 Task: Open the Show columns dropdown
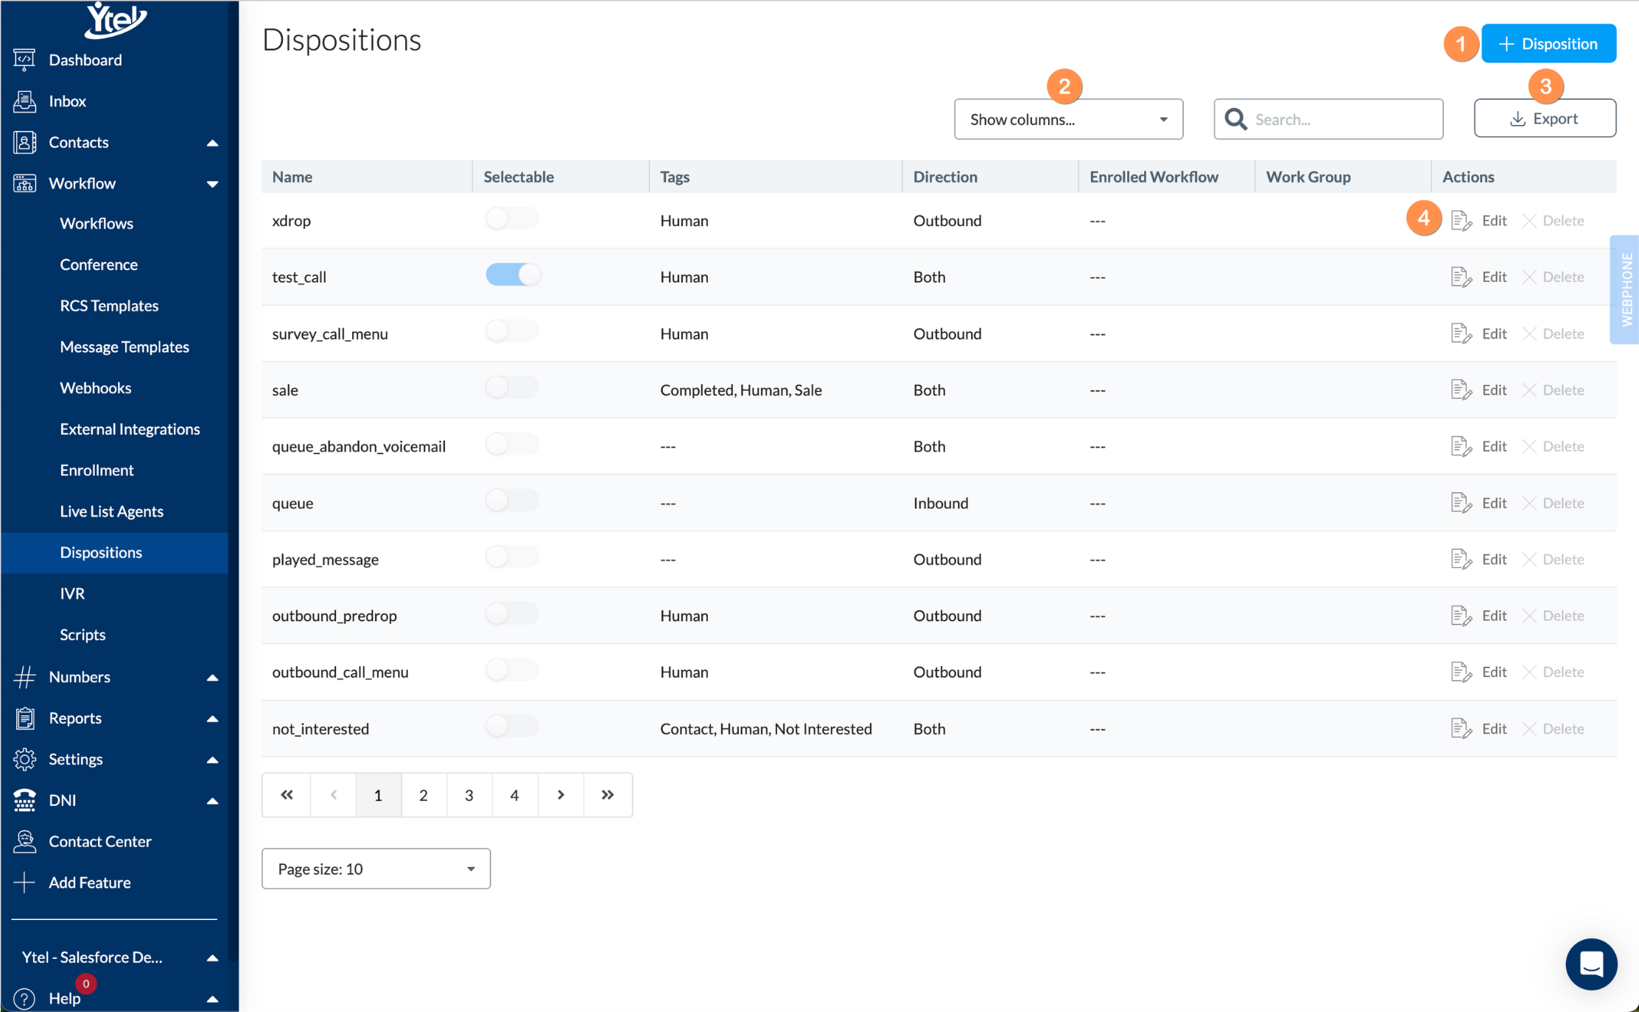point(1068,119)
